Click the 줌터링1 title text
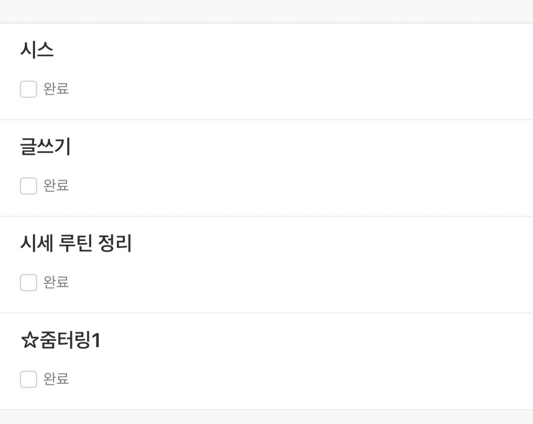This screenshot has width=533, height=424. point(70,341)
